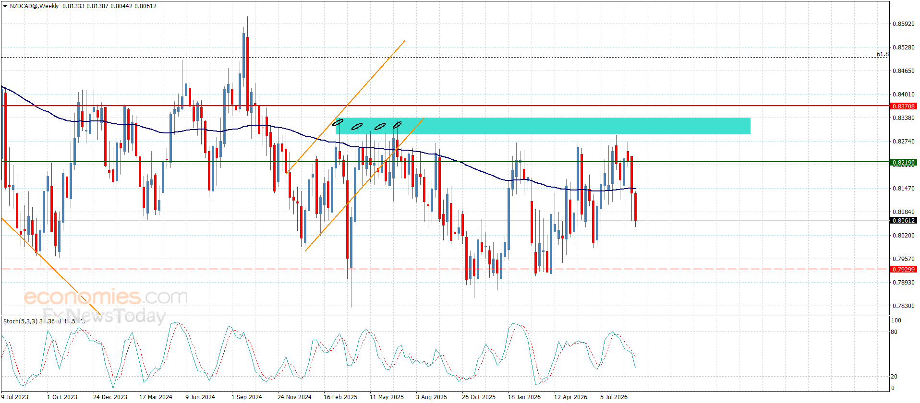
Task: Click the 24 Nov 2024 date label
Action: tap(294, 397)
